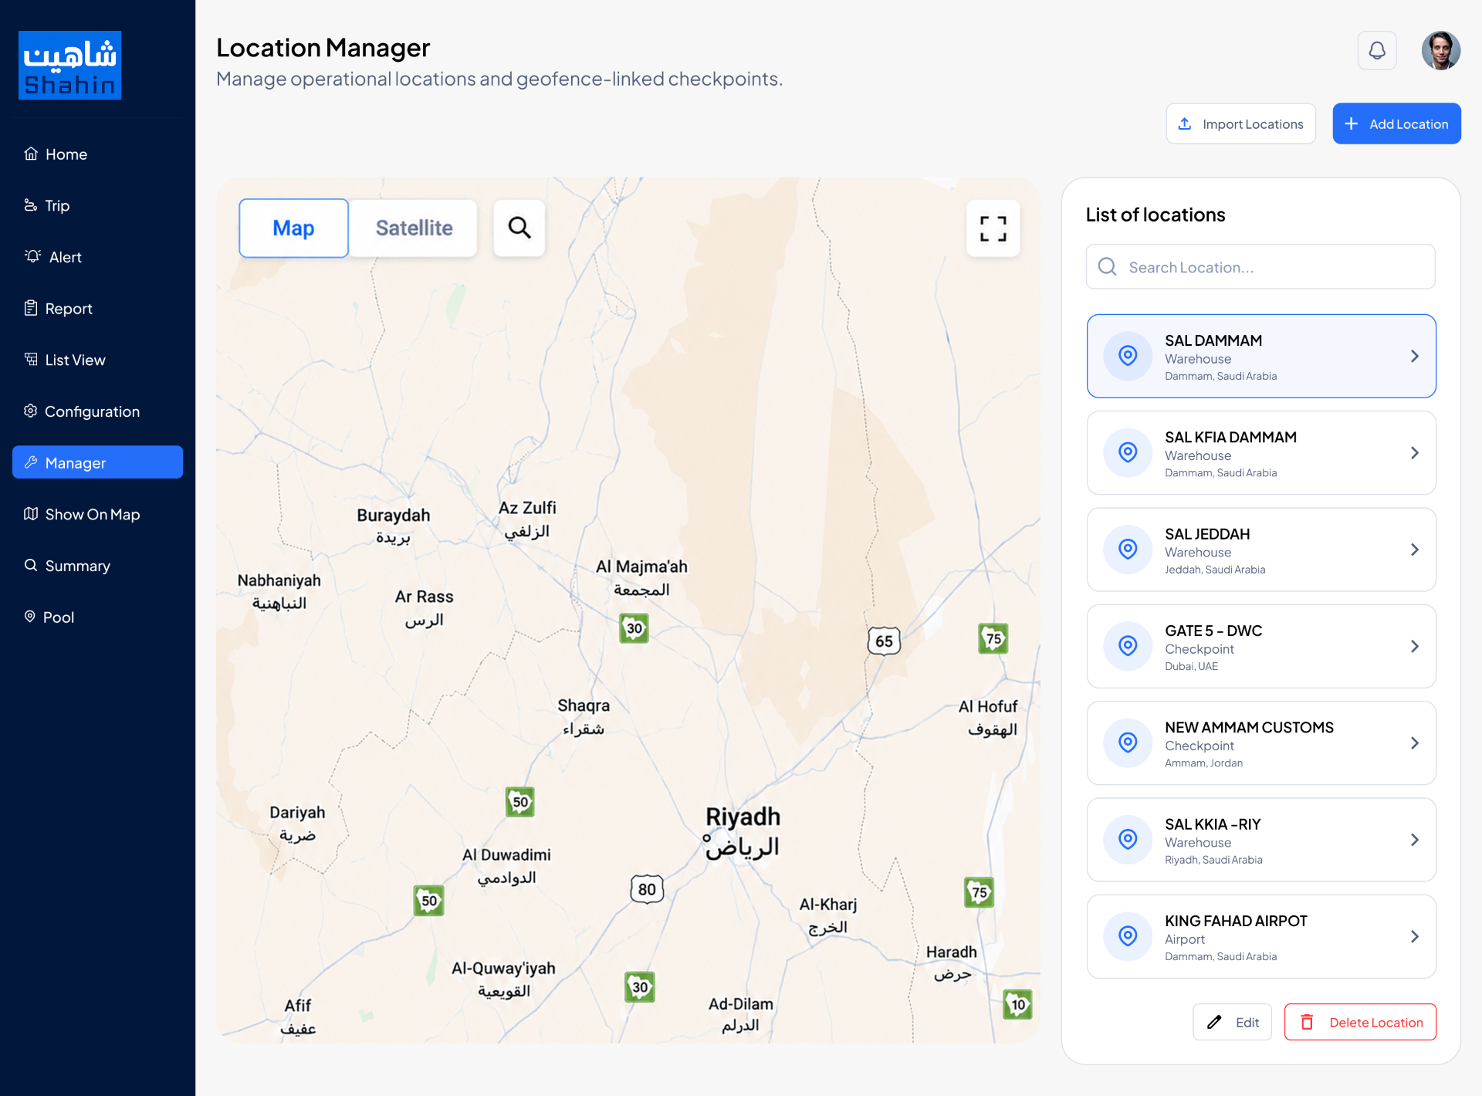Image resolution: width=1482 pixels, height=1096 pixels.
Task: Expand NEW AMMAM CUSTOMS chevron
Action: click(1415, 743)
